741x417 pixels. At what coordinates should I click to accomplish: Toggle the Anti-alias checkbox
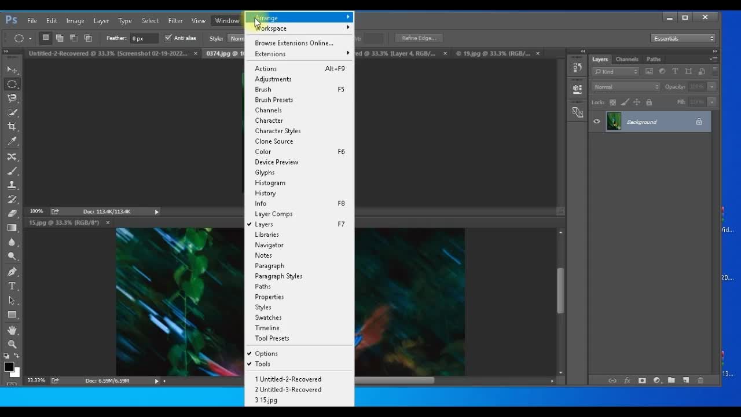coord(168,38)
